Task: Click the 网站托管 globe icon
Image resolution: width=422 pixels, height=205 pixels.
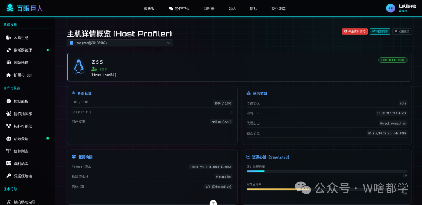Action: tap(9, 62)
